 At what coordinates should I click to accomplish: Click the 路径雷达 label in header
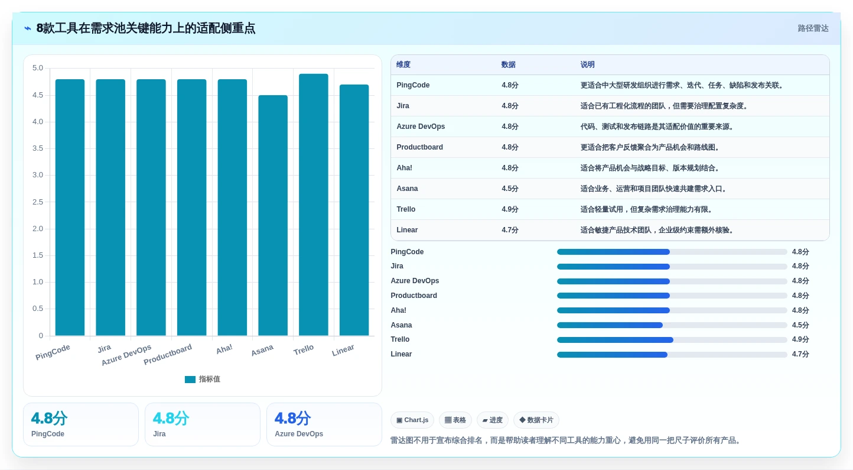813,28
